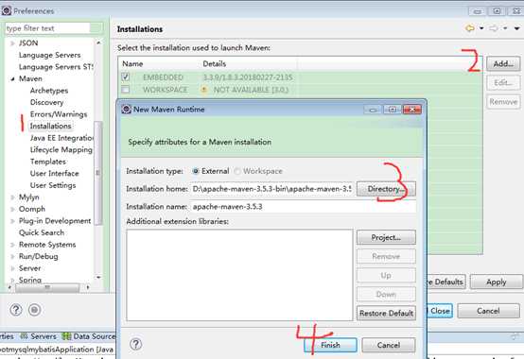Expand the JSON tree node
The width and height of the screenshot is (524, 359).
pyautogui.click(x=12, y=43)
